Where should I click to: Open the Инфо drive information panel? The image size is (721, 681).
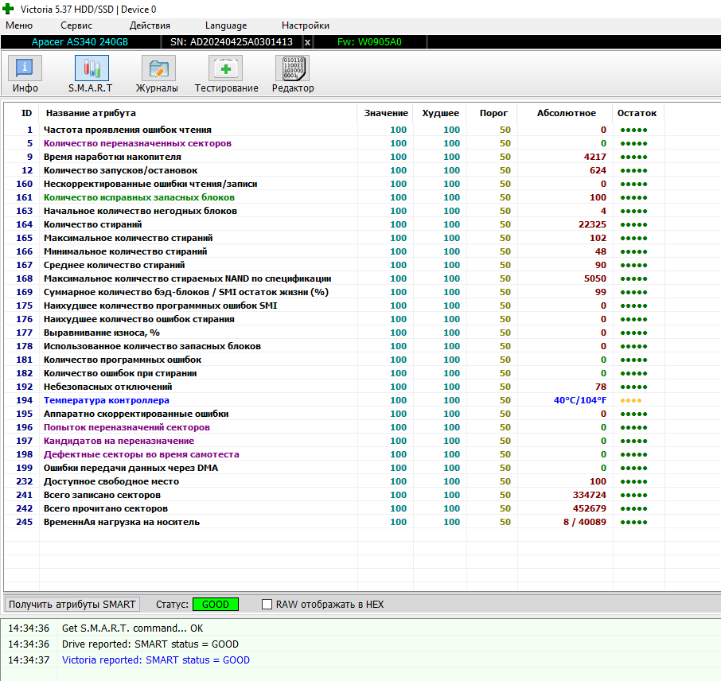coord(25,75)
